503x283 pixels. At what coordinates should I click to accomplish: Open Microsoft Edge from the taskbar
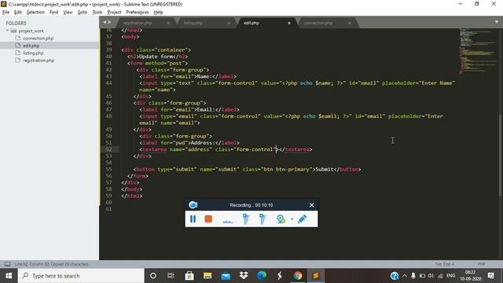pos(262,276)
